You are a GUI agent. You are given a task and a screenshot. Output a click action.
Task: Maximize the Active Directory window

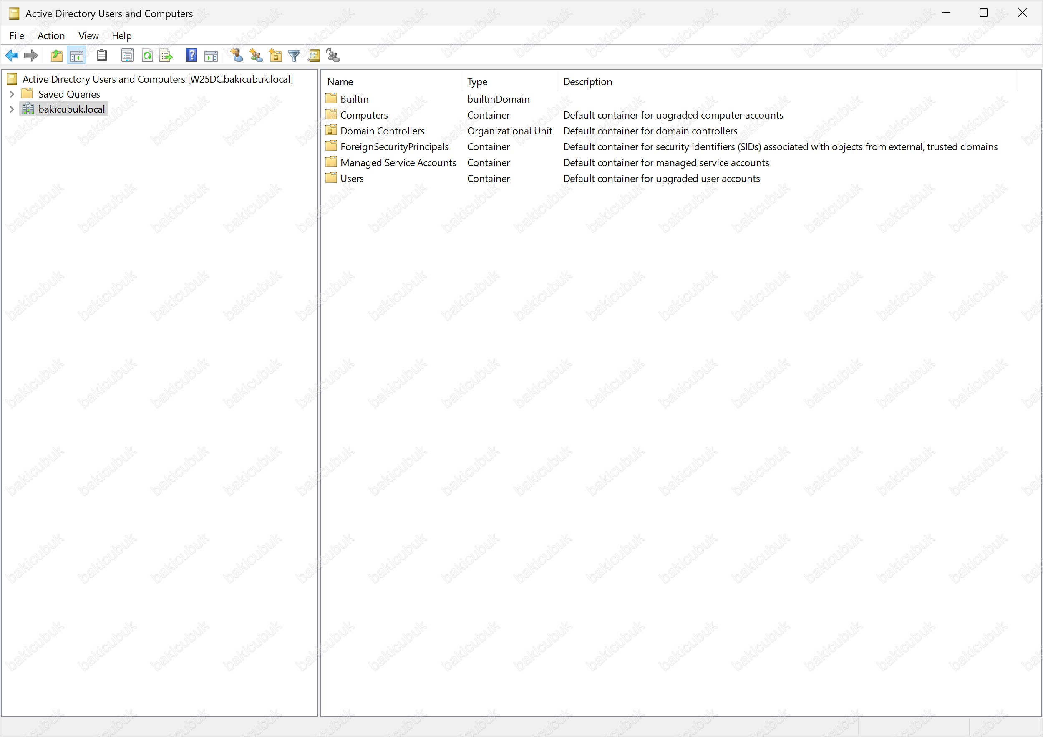pos(984,13)
